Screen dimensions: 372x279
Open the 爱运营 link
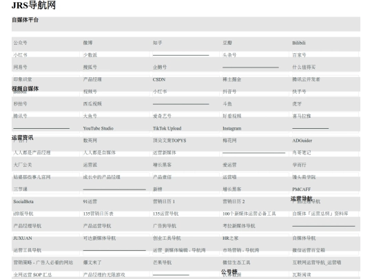point(229,165)
